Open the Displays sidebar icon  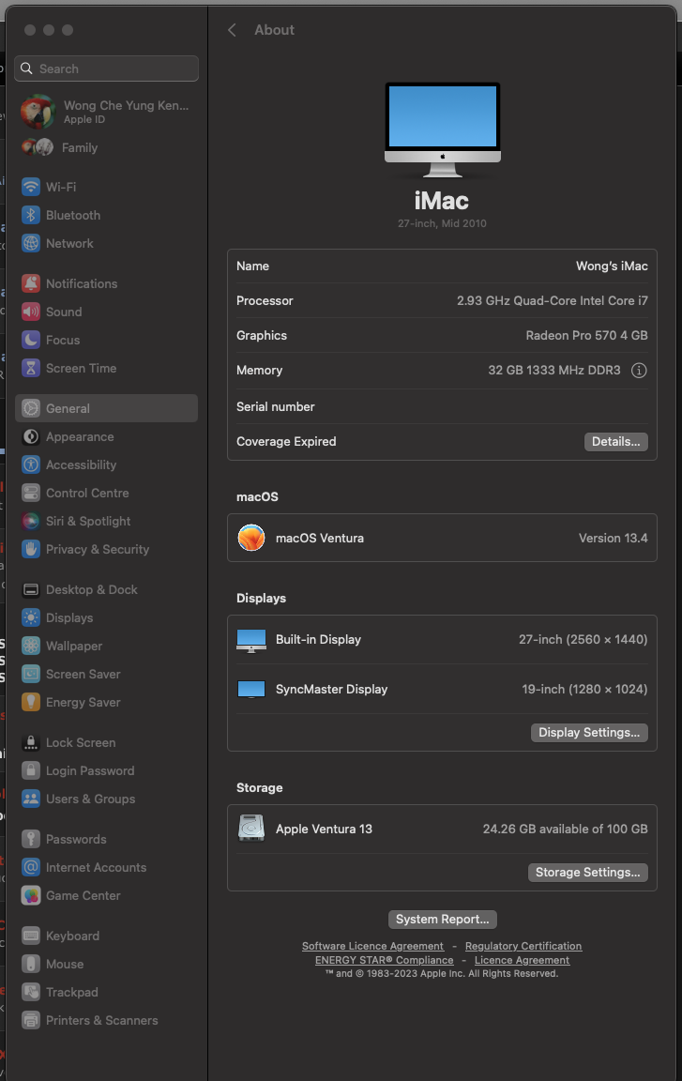(30, 617)
